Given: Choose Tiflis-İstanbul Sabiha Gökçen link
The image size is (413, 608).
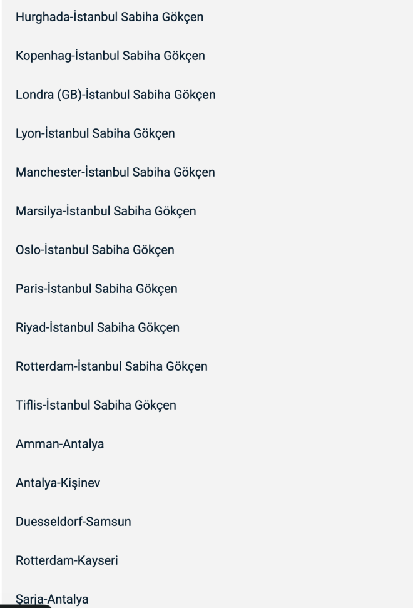Looking at the screenshot, I should coord(96,405).
